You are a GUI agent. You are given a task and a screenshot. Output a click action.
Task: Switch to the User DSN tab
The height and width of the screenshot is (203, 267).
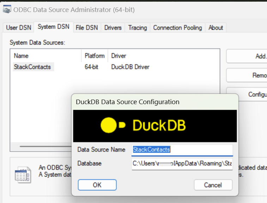coord(19,28)
